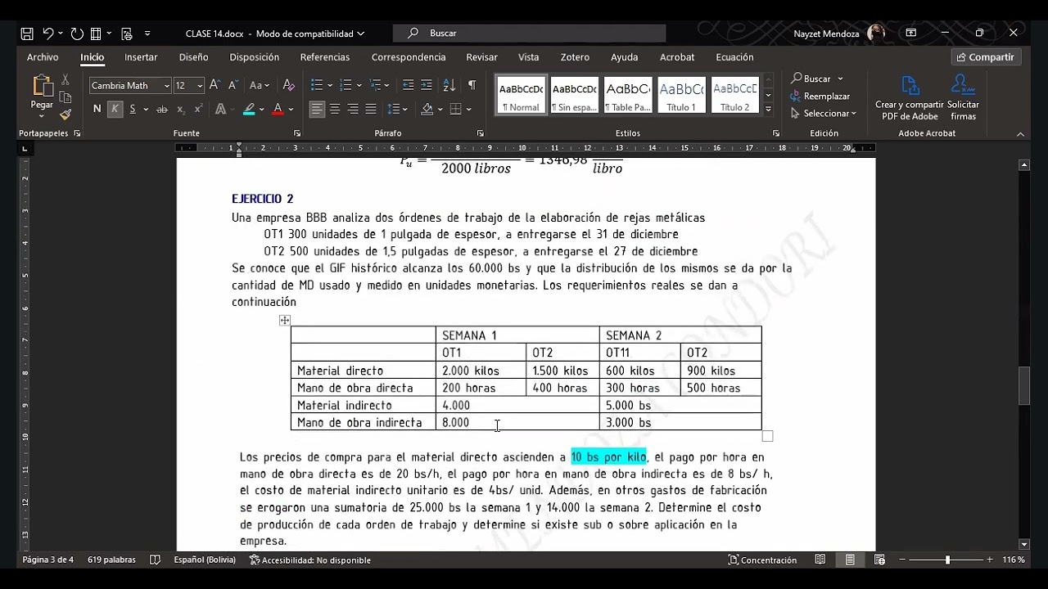Click the Compartir button

[x=986, y=57]
